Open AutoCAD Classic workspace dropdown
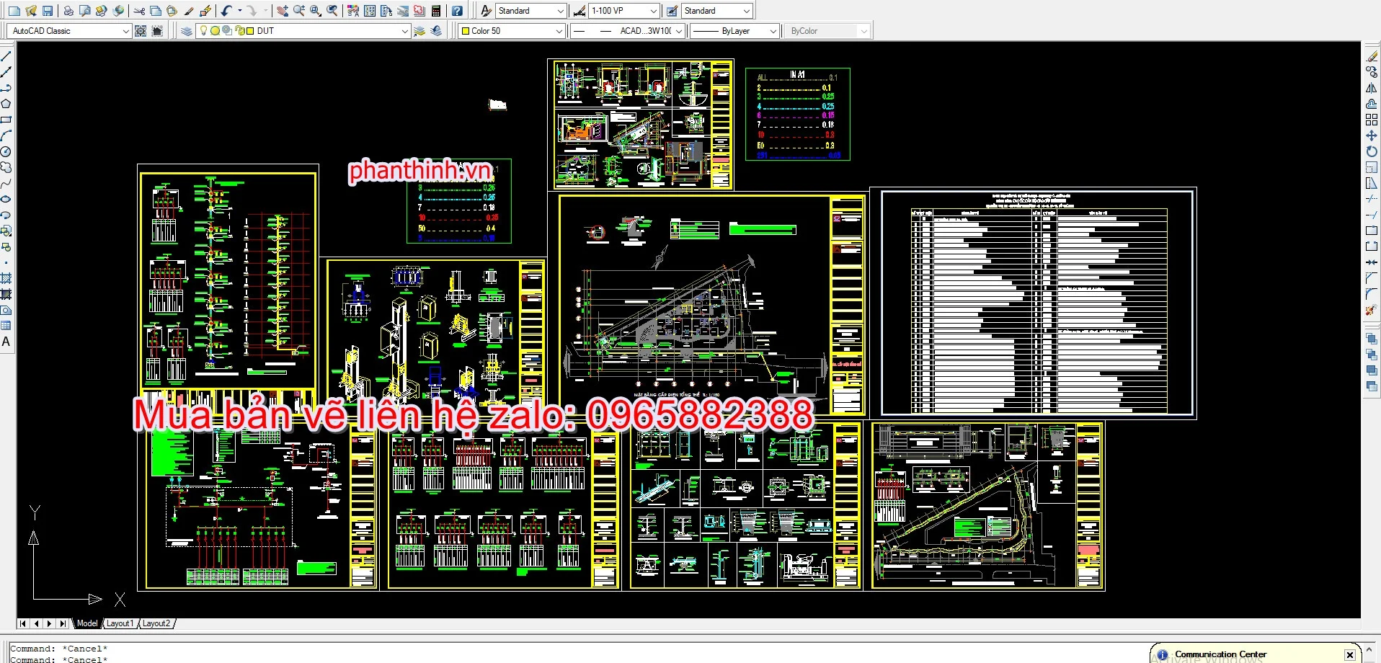This screenshot has width=1381, height=663. click(x=125, y=31)
